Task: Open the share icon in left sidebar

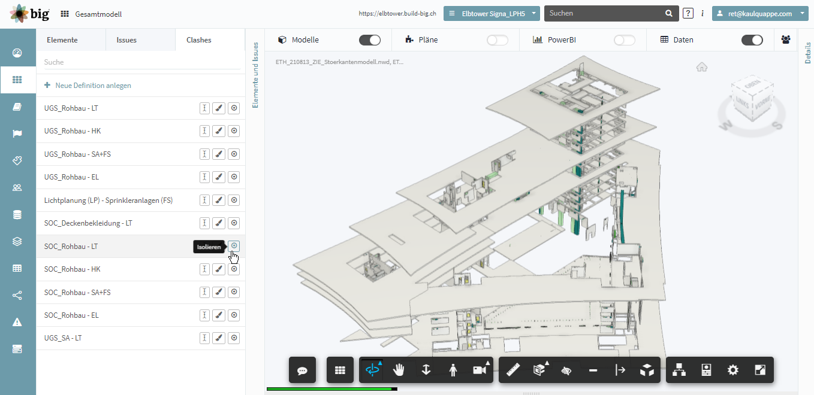Action: 17,295
